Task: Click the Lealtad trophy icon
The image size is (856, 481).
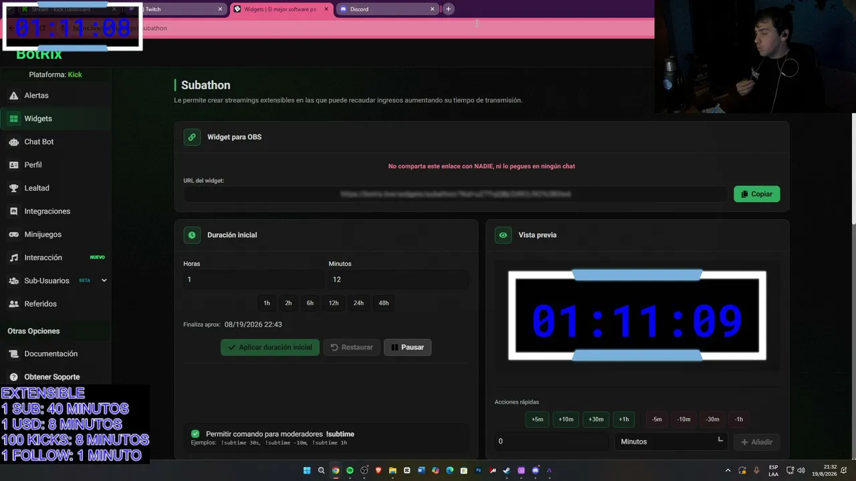Action: [x=13, y=188]
